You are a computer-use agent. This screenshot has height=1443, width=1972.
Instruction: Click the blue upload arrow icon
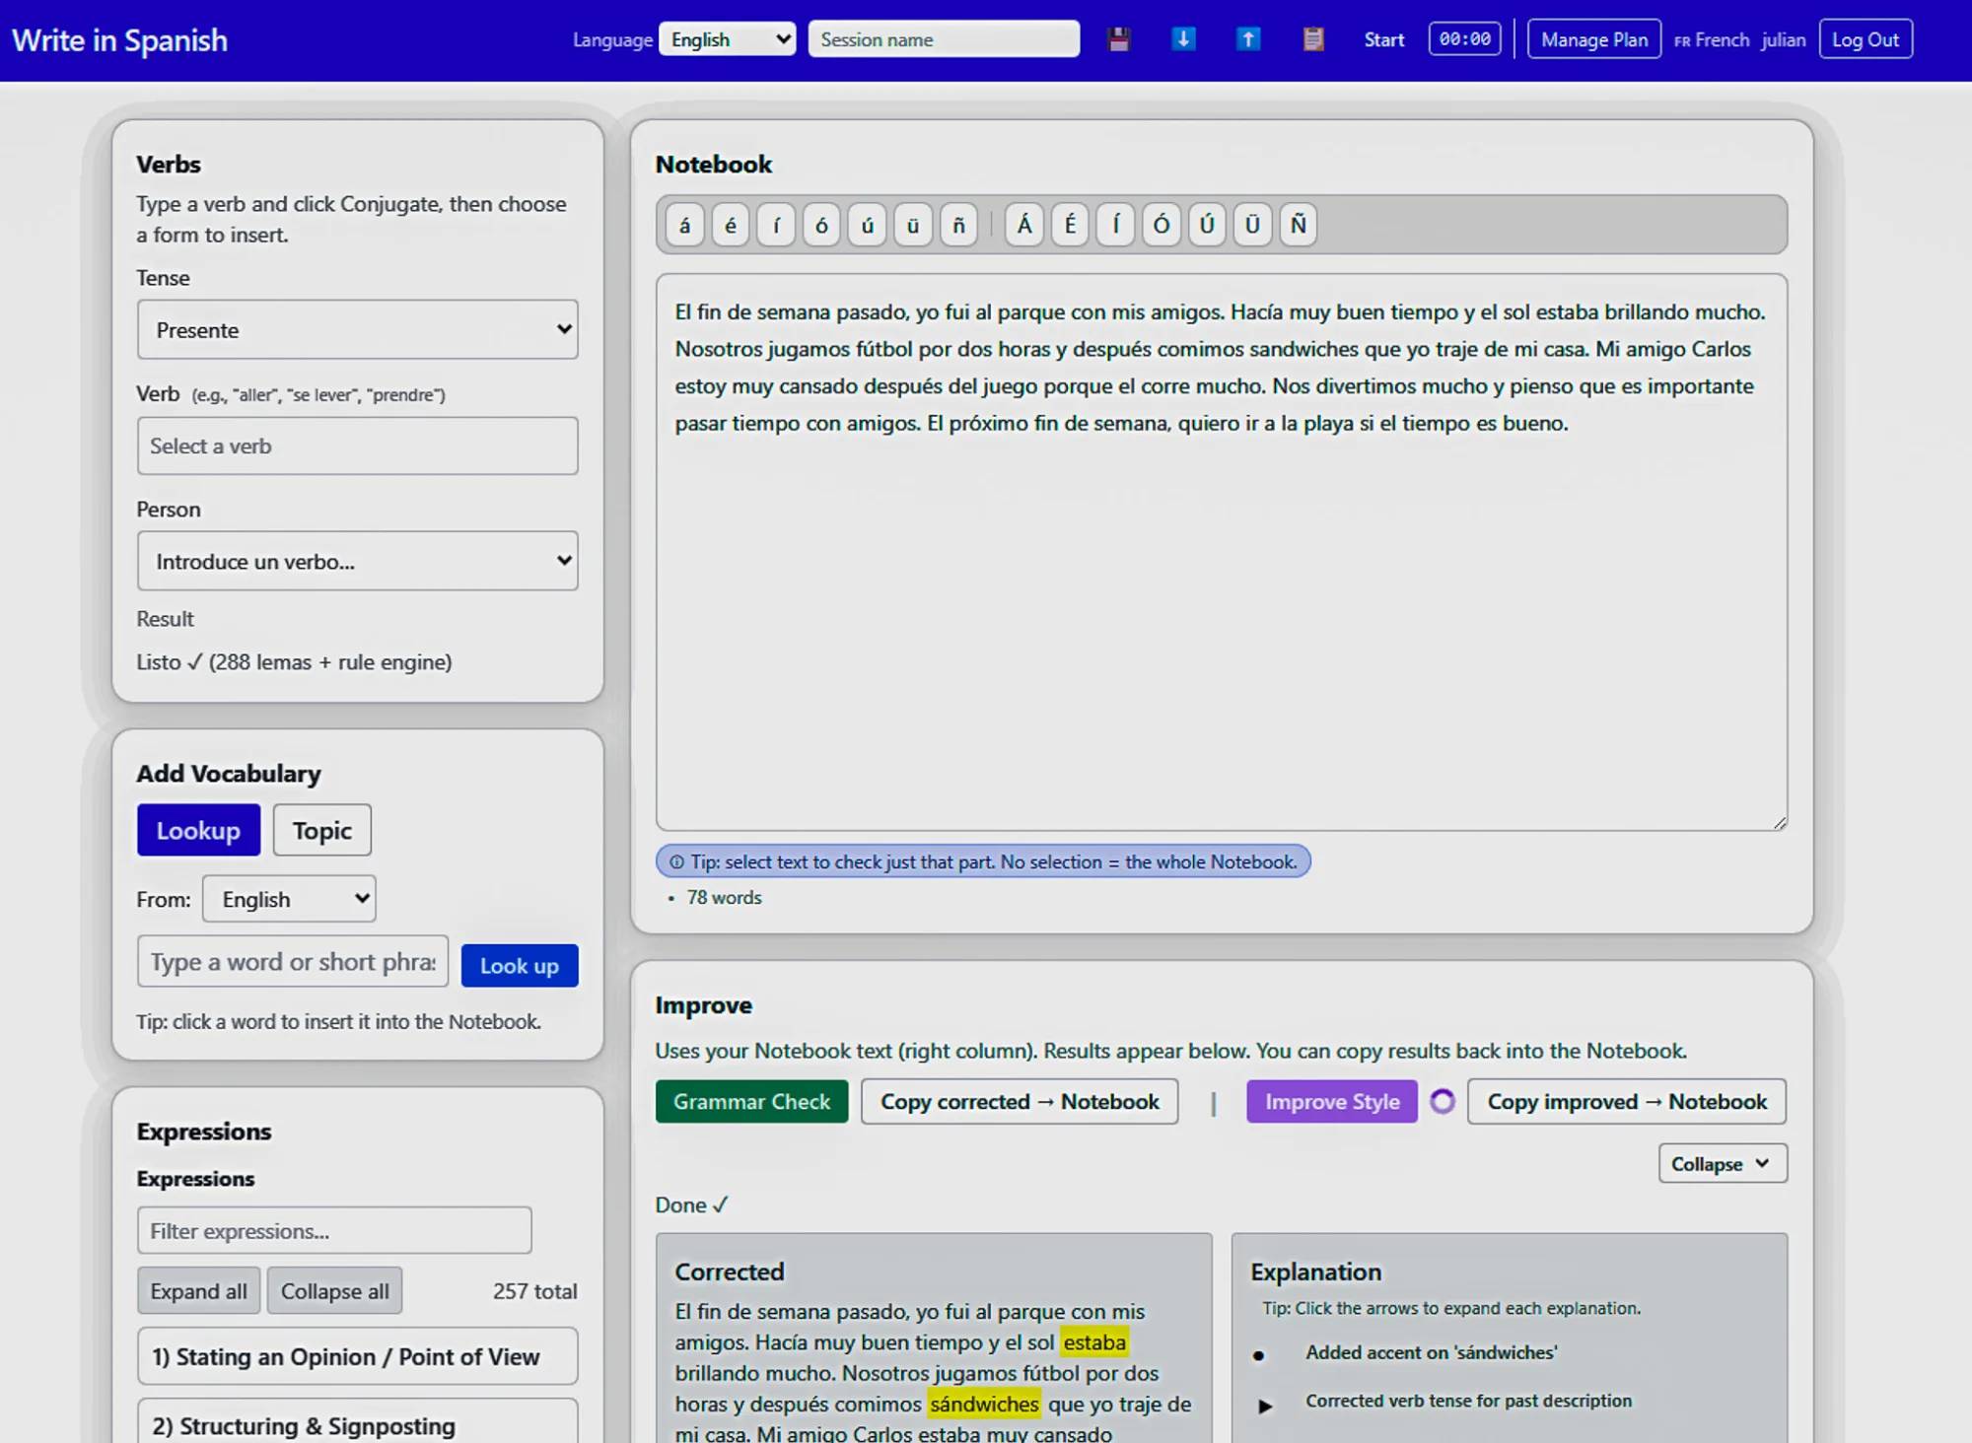1247,39
